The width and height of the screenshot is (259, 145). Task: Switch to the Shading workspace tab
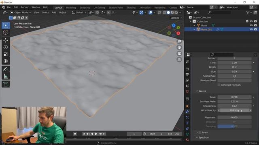coord(131,8)
